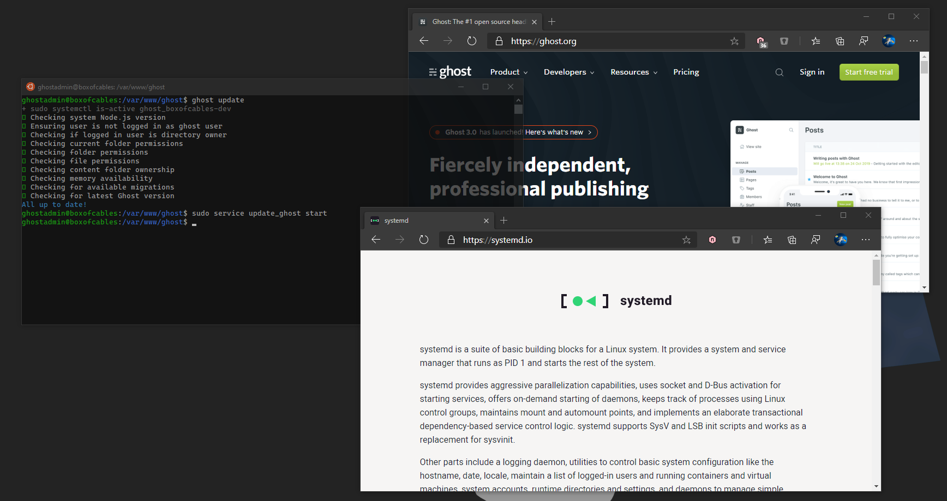Open a new tab in ghost.org window
The image size is (947, 501).
(x=552, y=22)
